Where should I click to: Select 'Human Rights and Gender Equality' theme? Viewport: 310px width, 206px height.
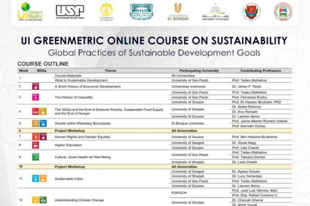[82, 137]
